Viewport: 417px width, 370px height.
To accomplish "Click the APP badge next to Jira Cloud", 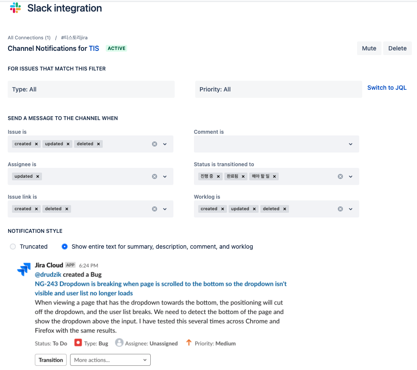I will [71, 265].
